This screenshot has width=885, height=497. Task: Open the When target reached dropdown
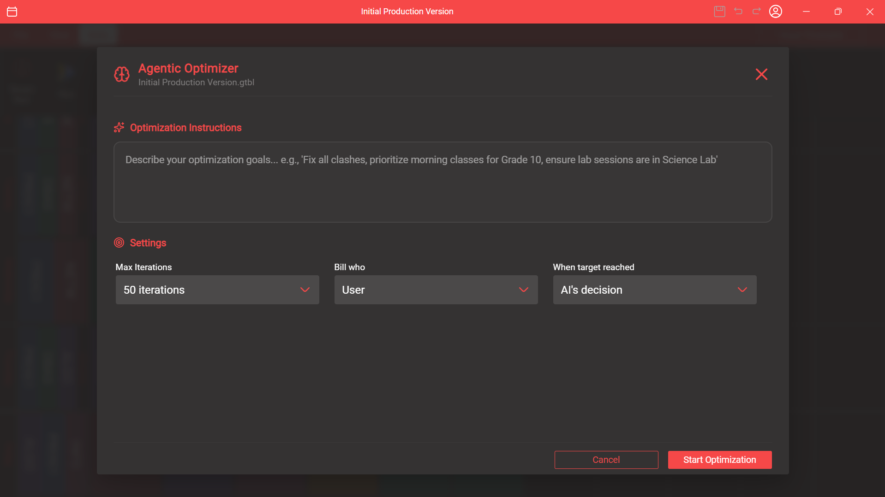tap(654, 290)
